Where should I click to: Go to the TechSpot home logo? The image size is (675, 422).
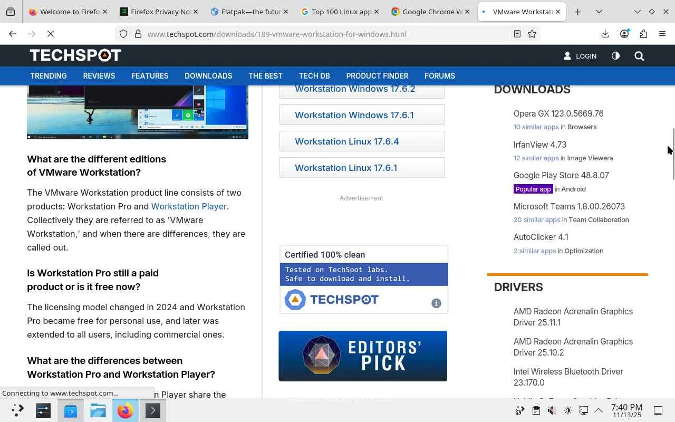(x=75, y=55)
